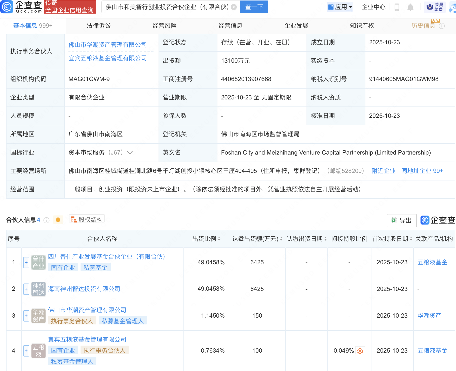Open the mobile app phone icon

(x=397, y=7)
